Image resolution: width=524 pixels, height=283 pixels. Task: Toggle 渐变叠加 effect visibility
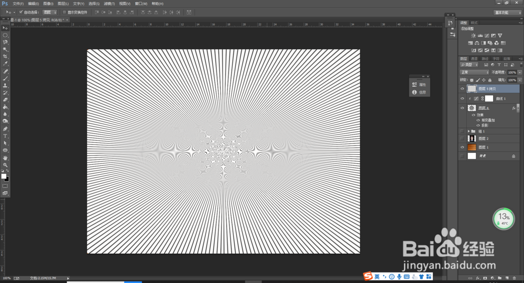click(478, 120)
